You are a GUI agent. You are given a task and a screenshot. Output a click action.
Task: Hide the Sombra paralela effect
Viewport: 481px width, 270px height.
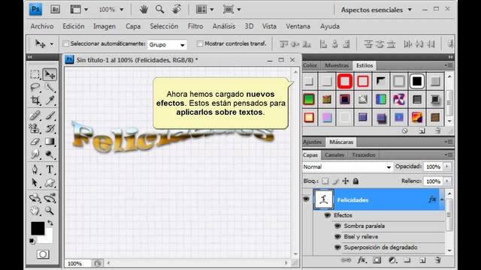[337, 226]
